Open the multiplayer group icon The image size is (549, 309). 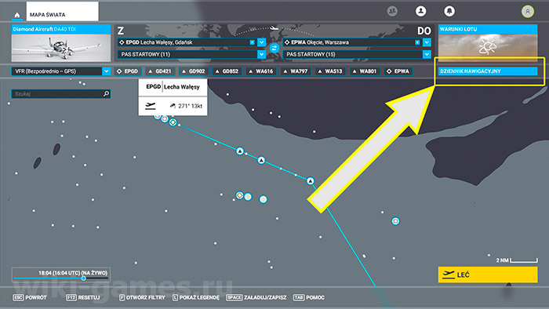(x=392, y=11)
